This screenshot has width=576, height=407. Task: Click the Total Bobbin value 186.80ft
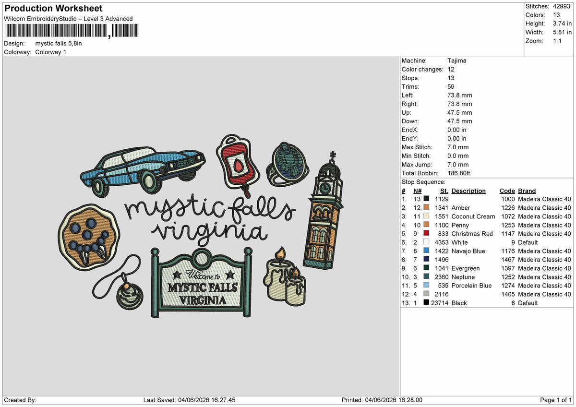pos(461,173)
